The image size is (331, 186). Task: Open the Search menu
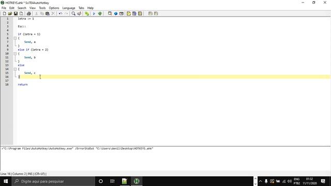tap(22, 8)
